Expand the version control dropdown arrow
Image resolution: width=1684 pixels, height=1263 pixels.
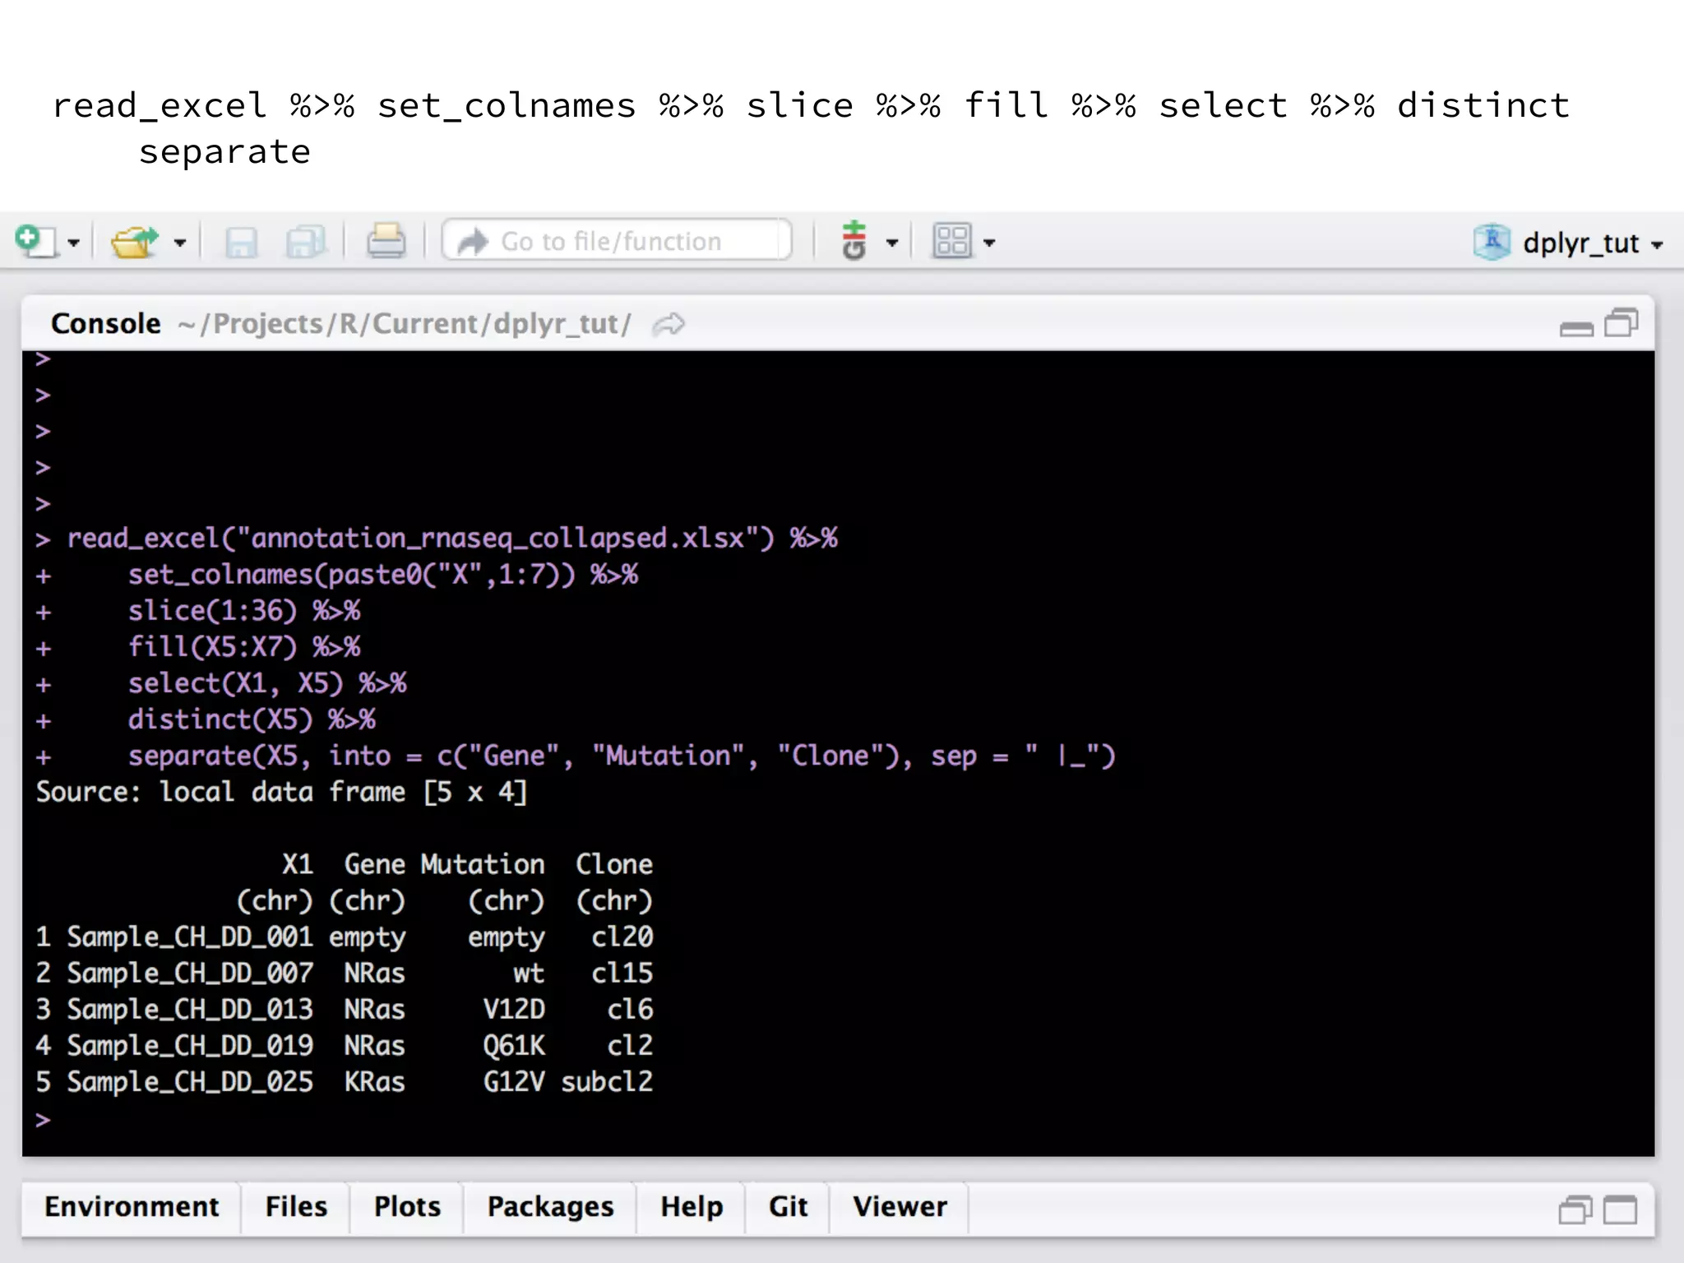click(x=892, y=243)
